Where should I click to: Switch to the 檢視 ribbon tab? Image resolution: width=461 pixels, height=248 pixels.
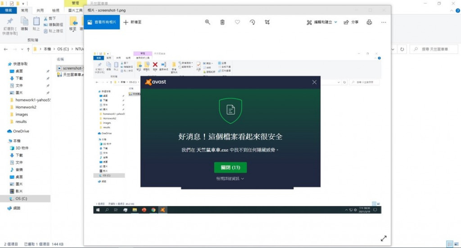click(x=55, y=10)
